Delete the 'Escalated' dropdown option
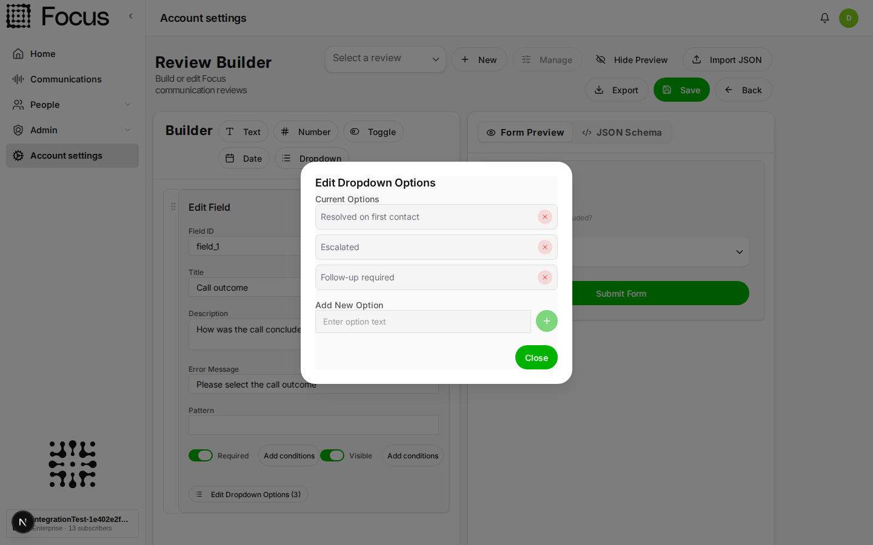 [545, 247]
